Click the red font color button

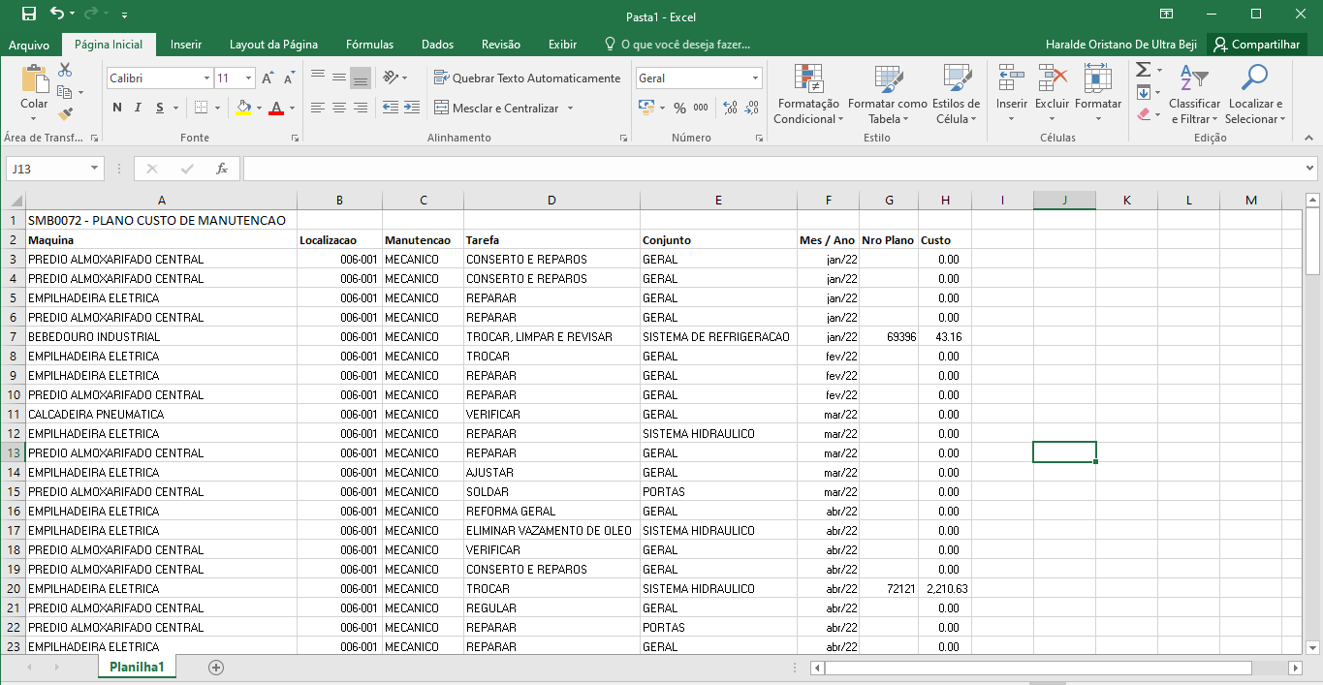tap(276, 109)
